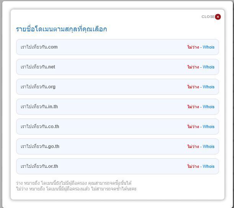Viewport: 234px width, 208px height.
Task: Click the note explaining ไม่ว่าง หมายถึง
Action: coord(76,189)
